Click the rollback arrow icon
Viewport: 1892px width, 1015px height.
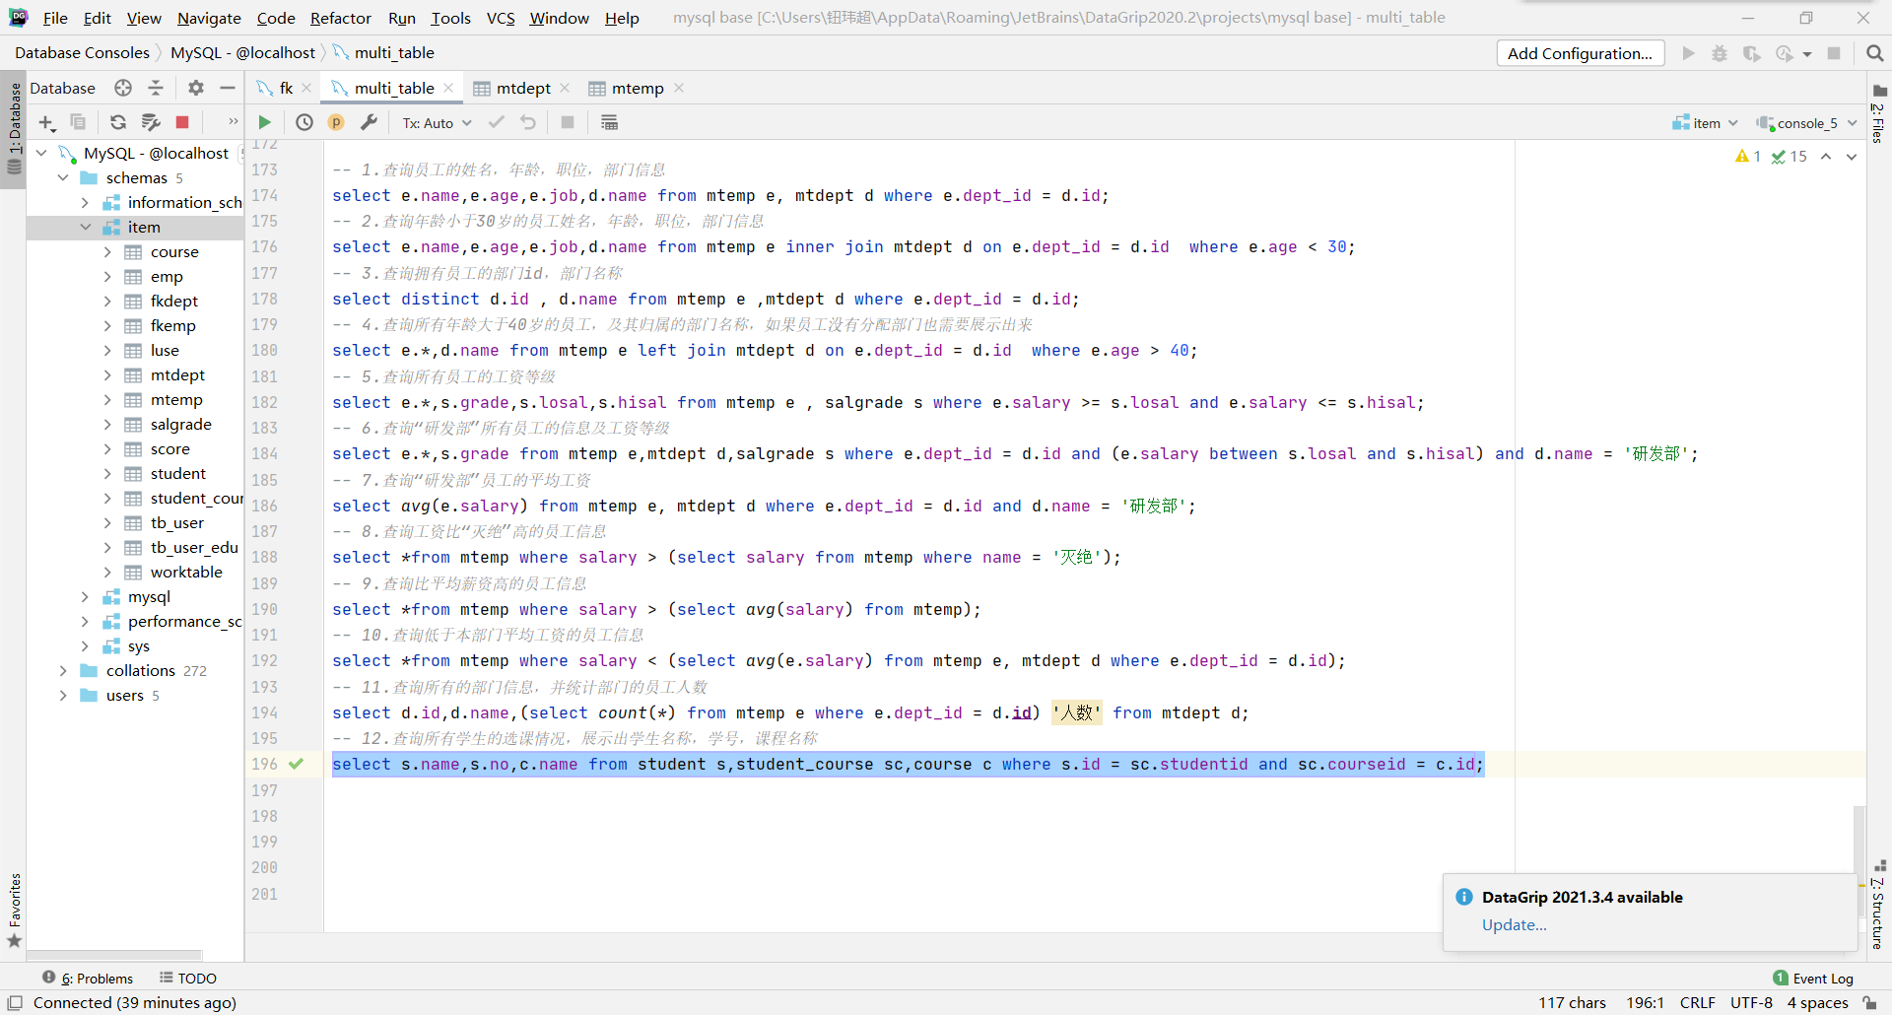coord(528,122)
